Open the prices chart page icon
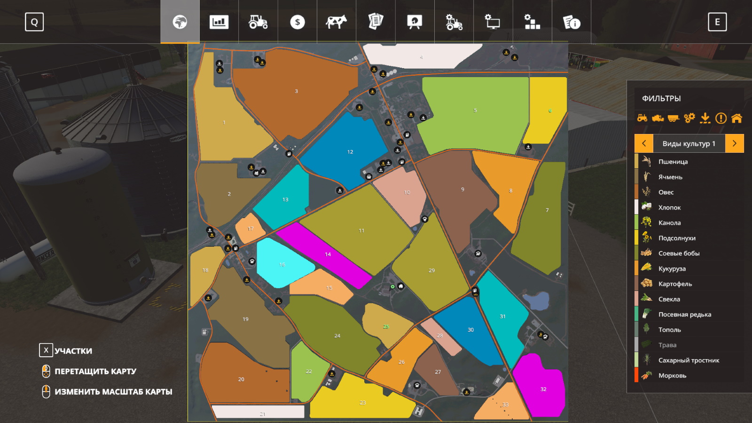Viewport: 752px width, 423px height. tap(219, 22)
